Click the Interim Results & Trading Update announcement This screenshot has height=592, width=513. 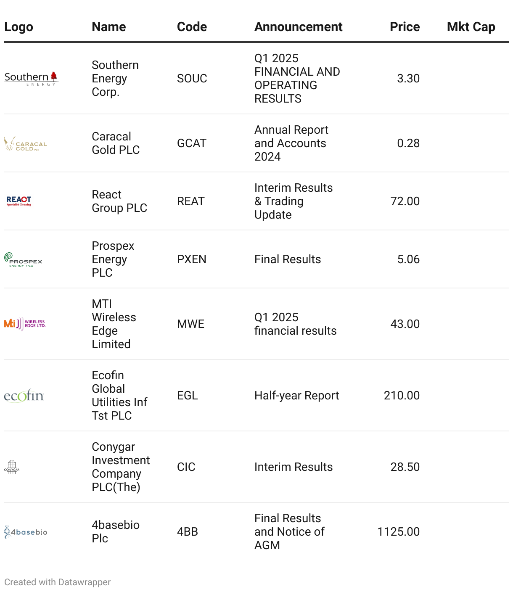pos(294,201)
